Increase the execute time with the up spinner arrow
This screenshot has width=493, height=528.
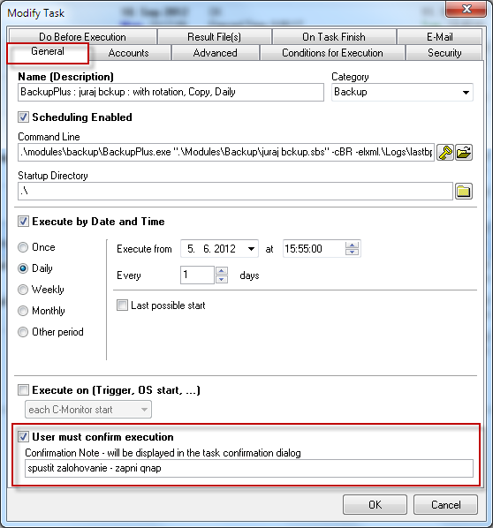(353, 245)
